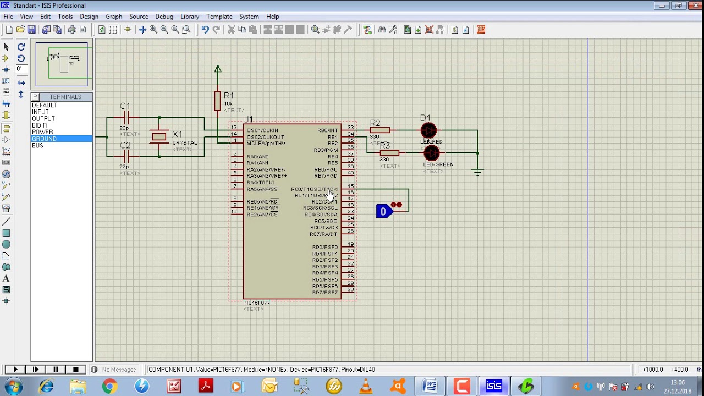
Task: Click the No Messages log indicator
Action: (x=113, y=370)
